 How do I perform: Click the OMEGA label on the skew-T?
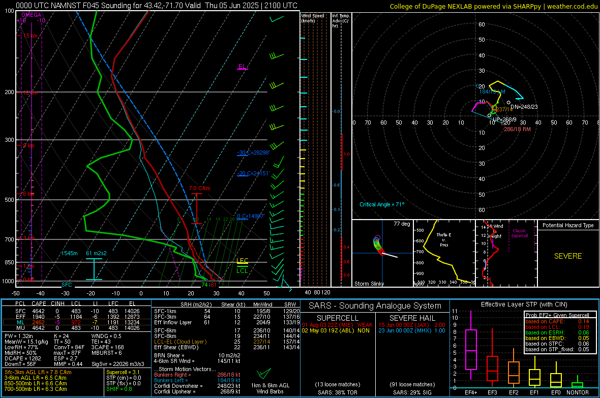point(32,15)
